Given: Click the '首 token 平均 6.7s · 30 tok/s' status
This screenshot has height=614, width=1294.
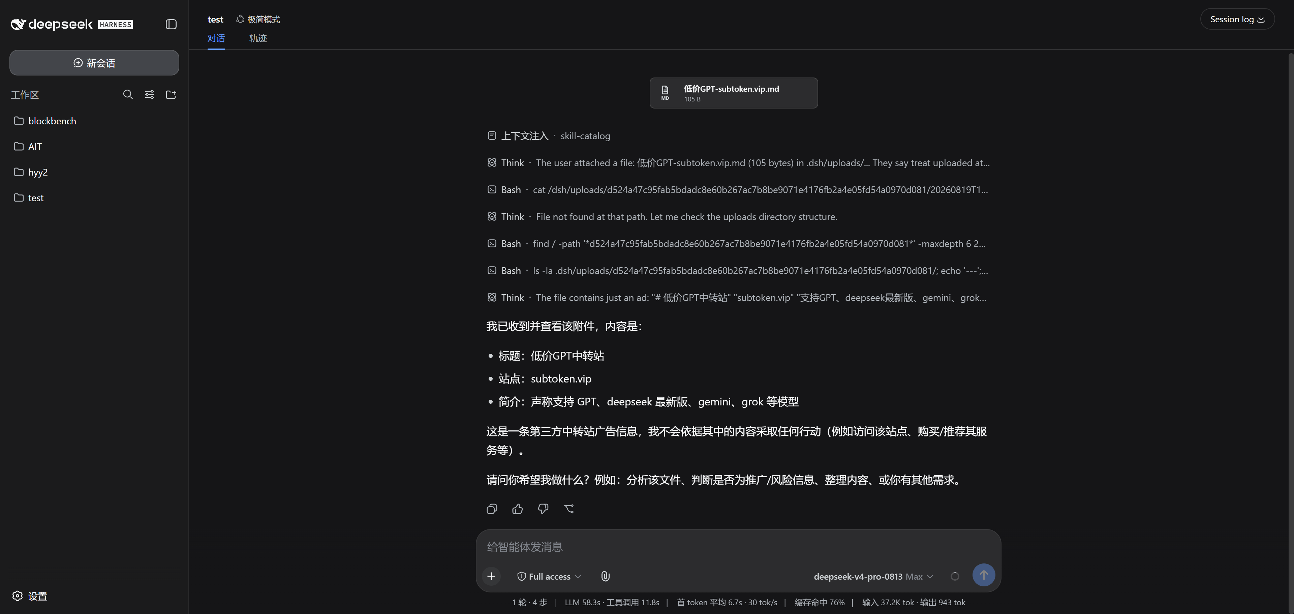Looking at the screenshot, I should coord(727,603).
